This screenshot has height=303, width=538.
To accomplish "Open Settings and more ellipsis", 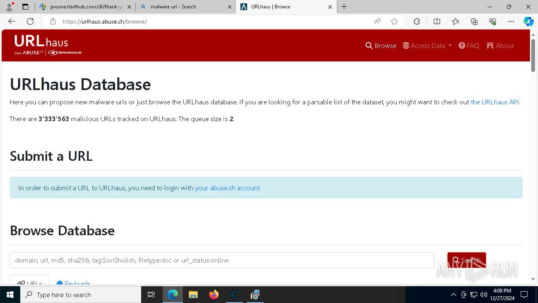I will pyautogui.click(x=511, y=21).
